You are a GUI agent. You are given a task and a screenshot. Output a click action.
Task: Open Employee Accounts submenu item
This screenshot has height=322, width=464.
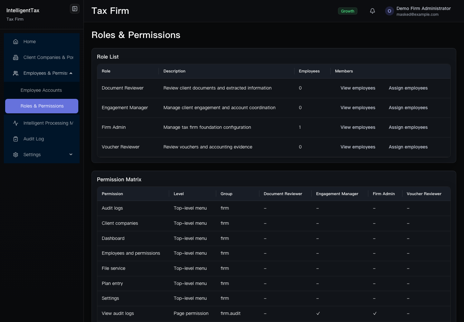tap(42, 90)
